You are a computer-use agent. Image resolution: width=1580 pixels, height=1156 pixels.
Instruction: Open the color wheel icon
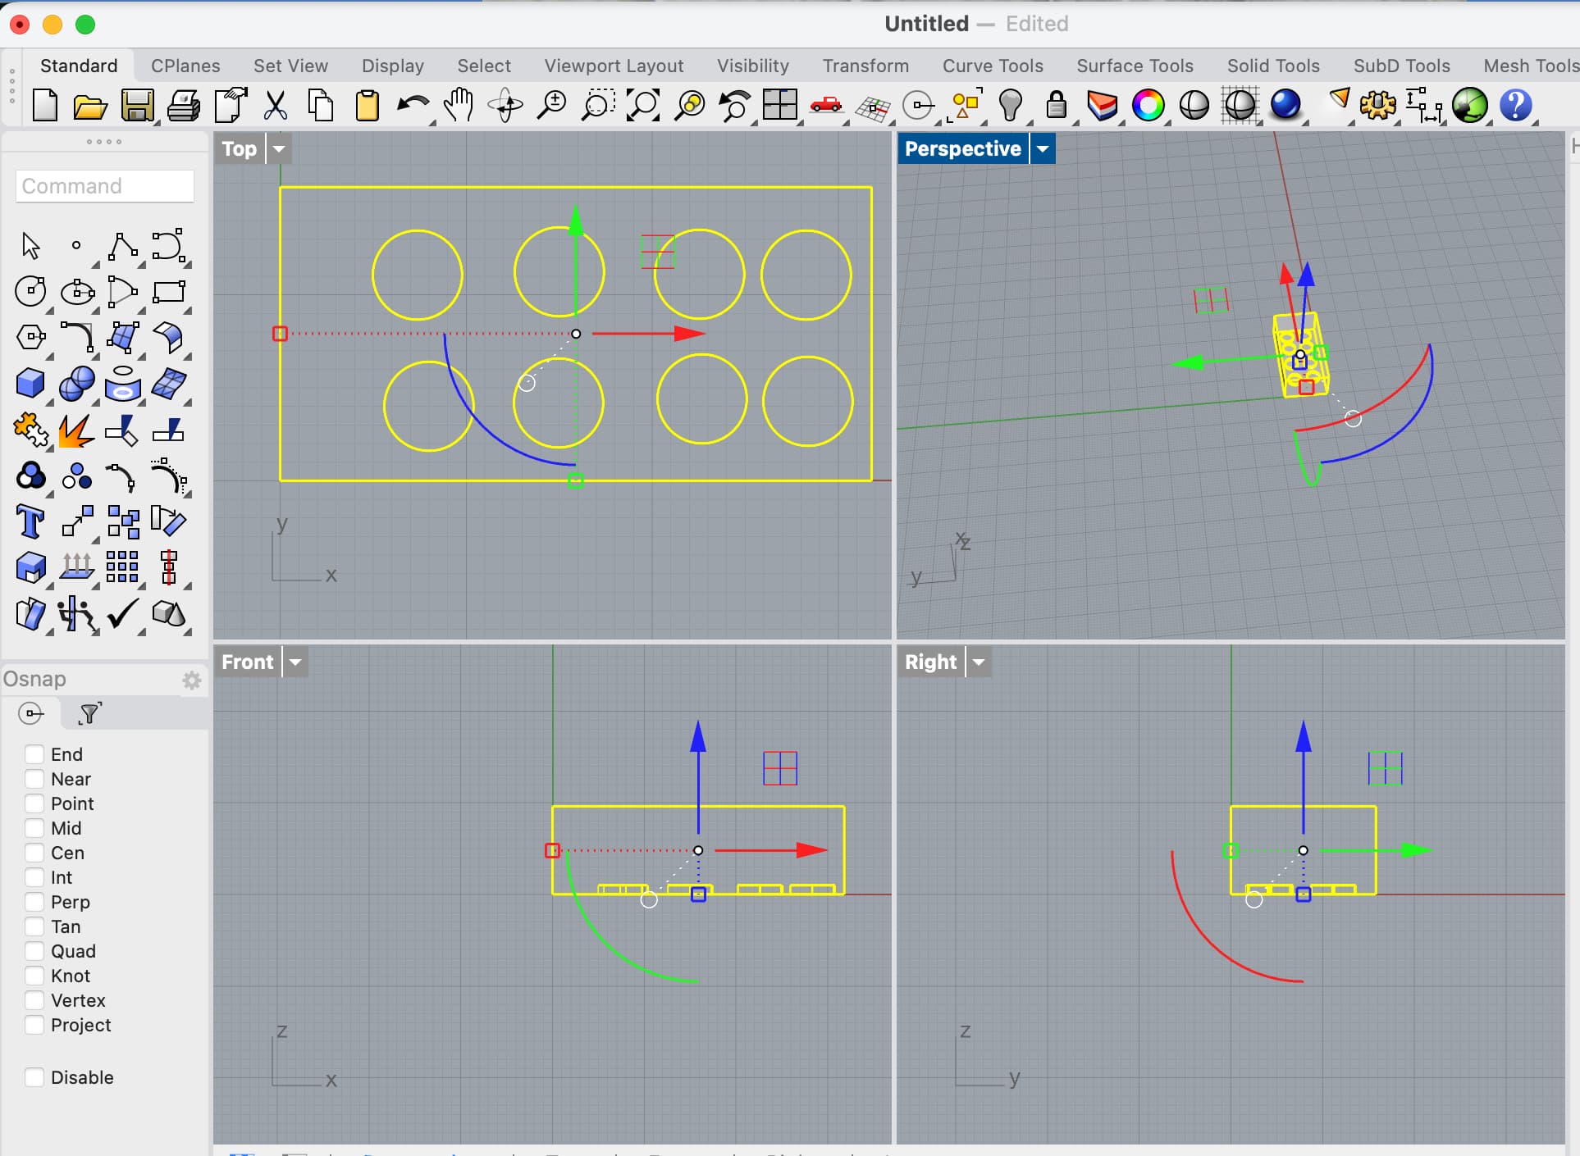(x=1148, y=106)
